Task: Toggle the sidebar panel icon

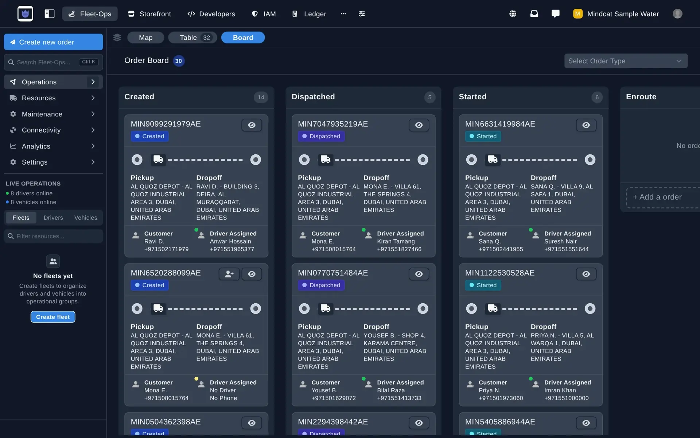Action: (50, 14)
